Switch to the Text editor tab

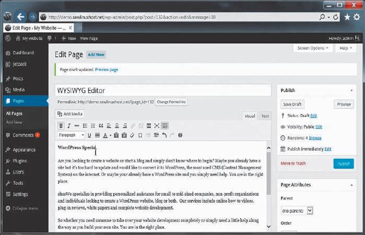265,116
